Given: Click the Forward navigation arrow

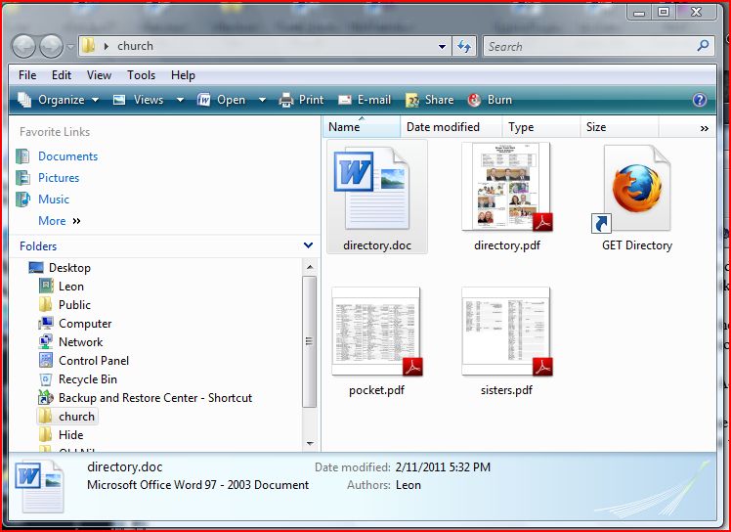Looking at the screenshot, I should [51, 46].
